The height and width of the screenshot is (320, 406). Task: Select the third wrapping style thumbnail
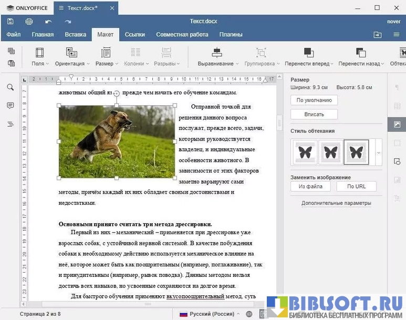click(356, 153)
